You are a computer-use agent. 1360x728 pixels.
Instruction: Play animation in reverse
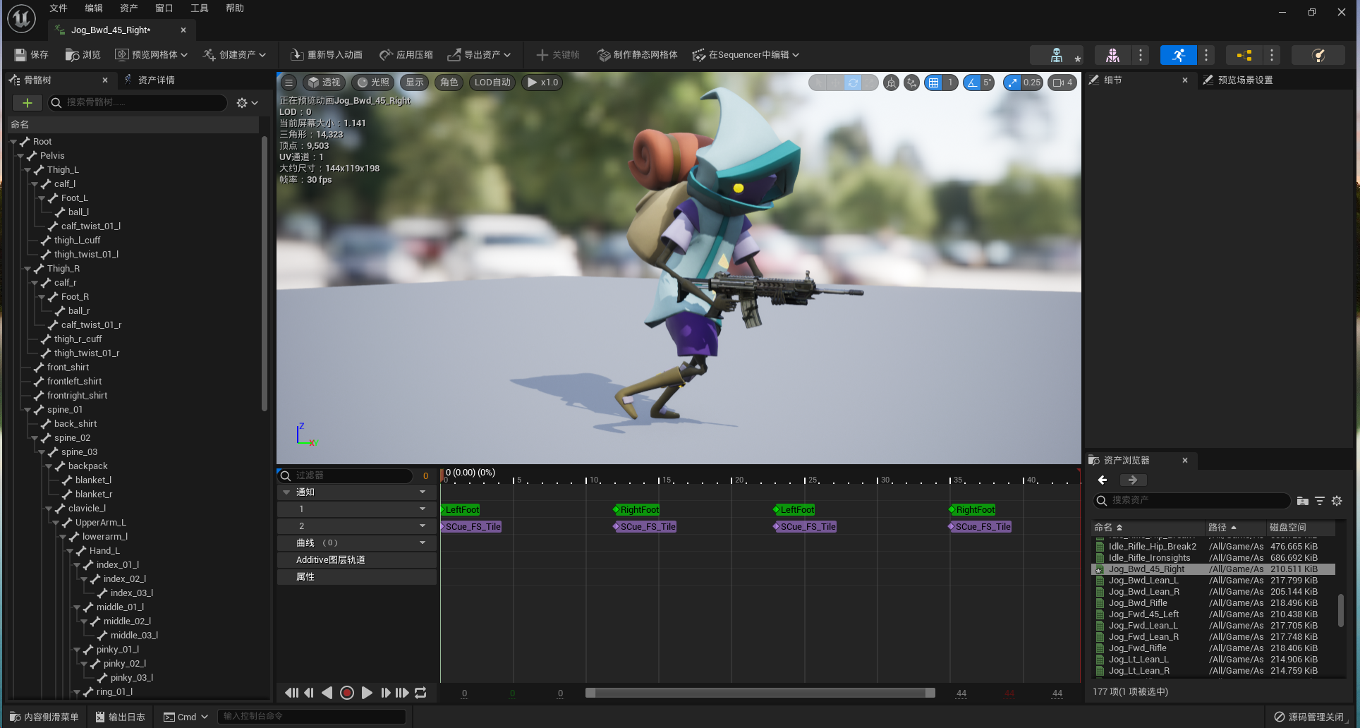(327, 693)
